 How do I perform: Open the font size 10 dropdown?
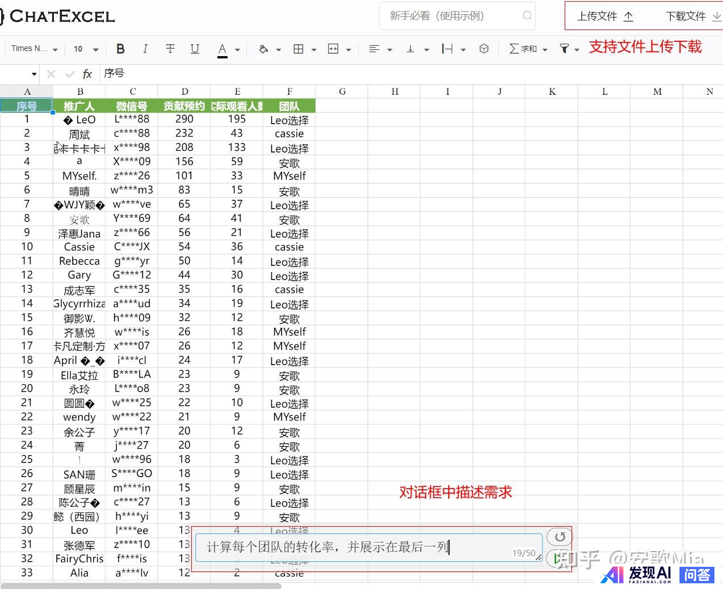click(86, 49)
